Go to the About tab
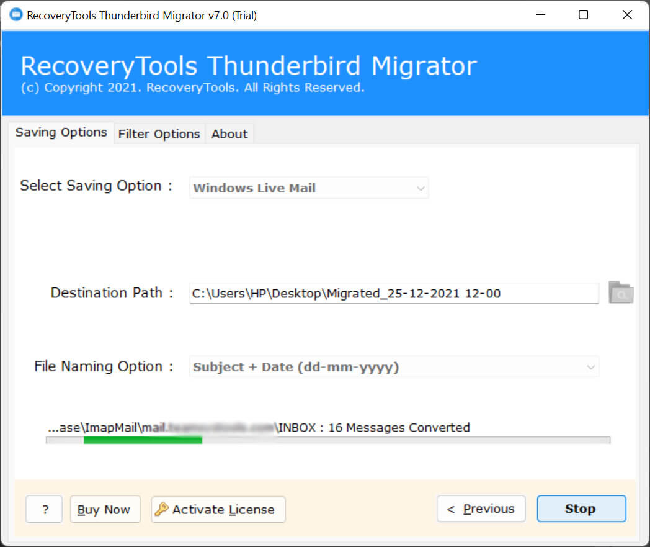This screenshot has height=547, width=650. pyautogui.click(x=229, y=134)
